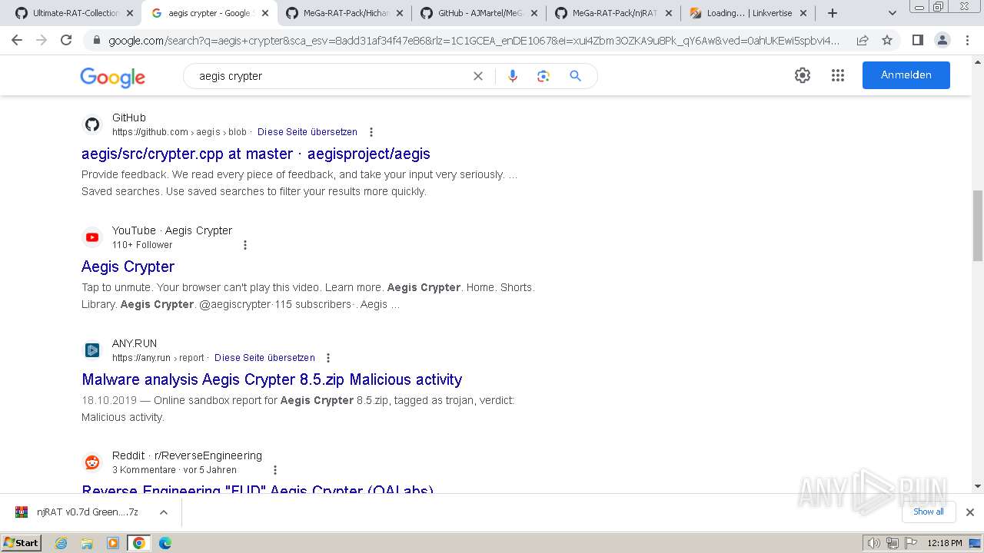Show all downloads
The width and height of the screenshot is (984, 553).
[928, 512]
